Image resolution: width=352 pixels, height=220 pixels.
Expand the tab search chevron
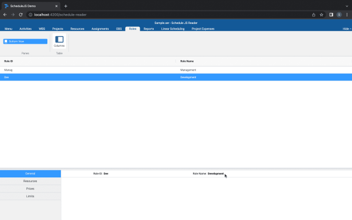pyautogui.click(x=347, y=6)
